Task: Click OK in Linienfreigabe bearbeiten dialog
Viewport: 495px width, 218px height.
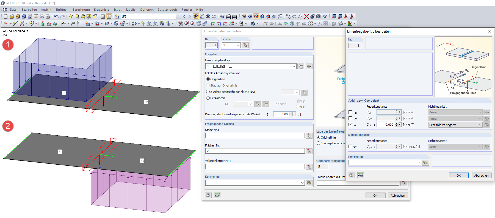Action: point(375,196)
